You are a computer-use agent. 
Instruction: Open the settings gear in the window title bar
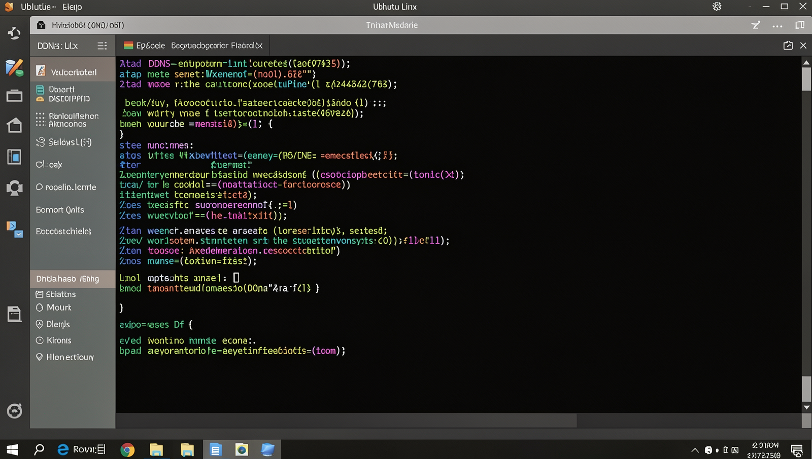click(717, 7)
